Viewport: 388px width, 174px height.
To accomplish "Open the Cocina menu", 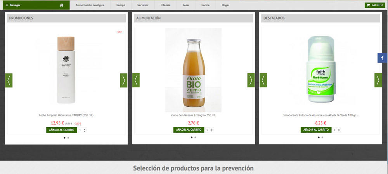I will 205,5.
